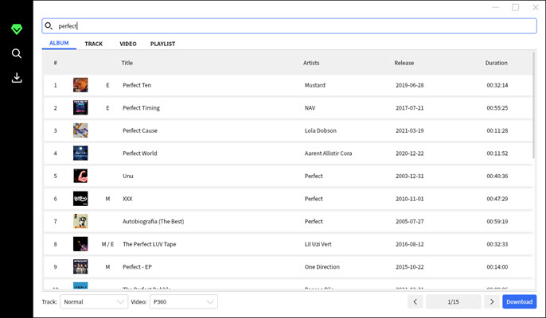Click the artist name 'Lola Dobson'

[x=320, y=130]
